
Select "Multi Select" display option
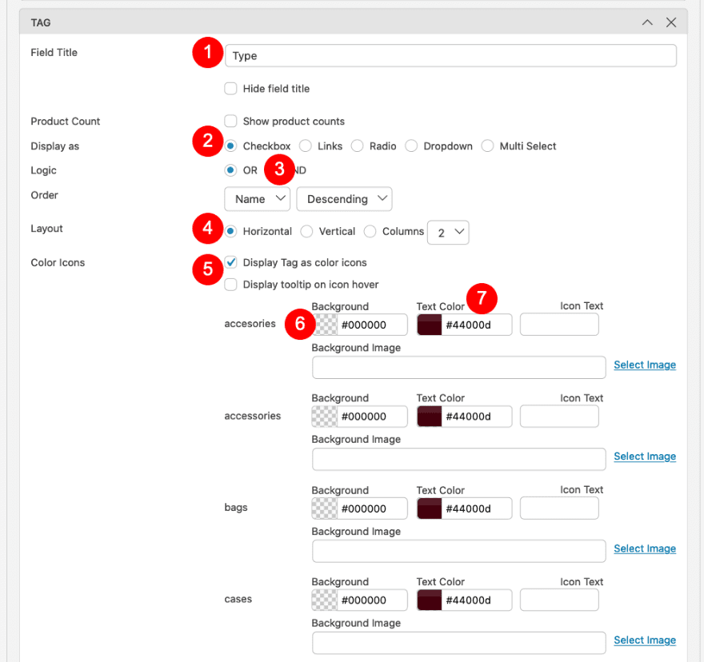(x=487, y=146)
